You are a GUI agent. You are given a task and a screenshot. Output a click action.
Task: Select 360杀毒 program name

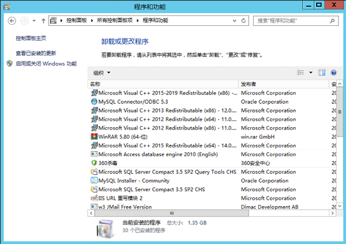click(108, 163)
